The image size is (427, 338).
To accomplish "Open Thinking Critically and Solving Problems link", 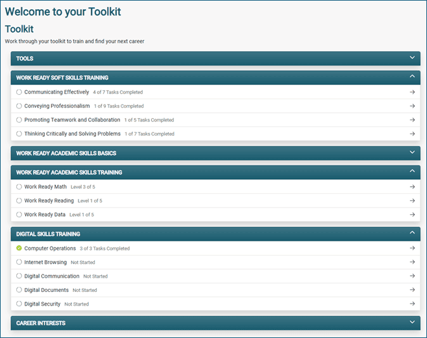I will tap(73, 134).
